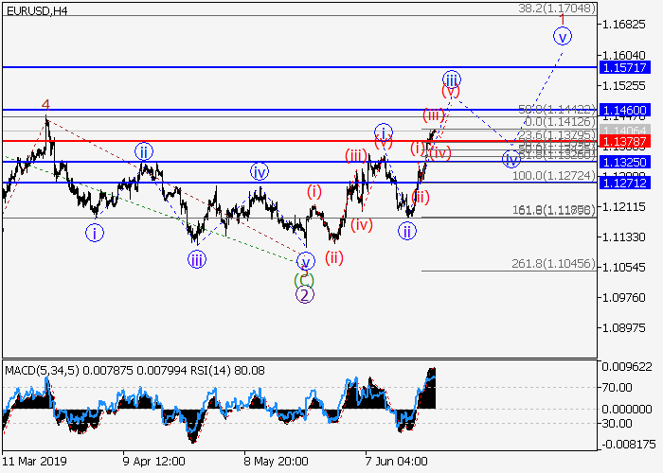Click the red wave 1 target label

pyautogui.click(x=563, y=19)
